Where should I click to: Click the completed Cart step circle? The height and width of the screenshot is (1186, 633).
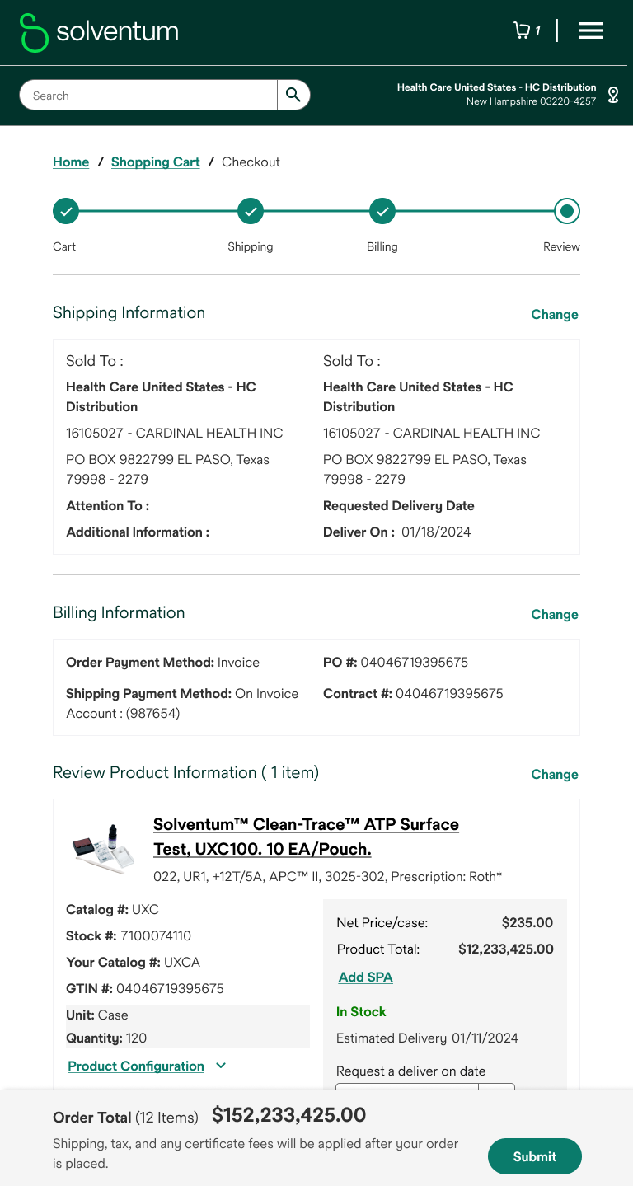[66, 212]
